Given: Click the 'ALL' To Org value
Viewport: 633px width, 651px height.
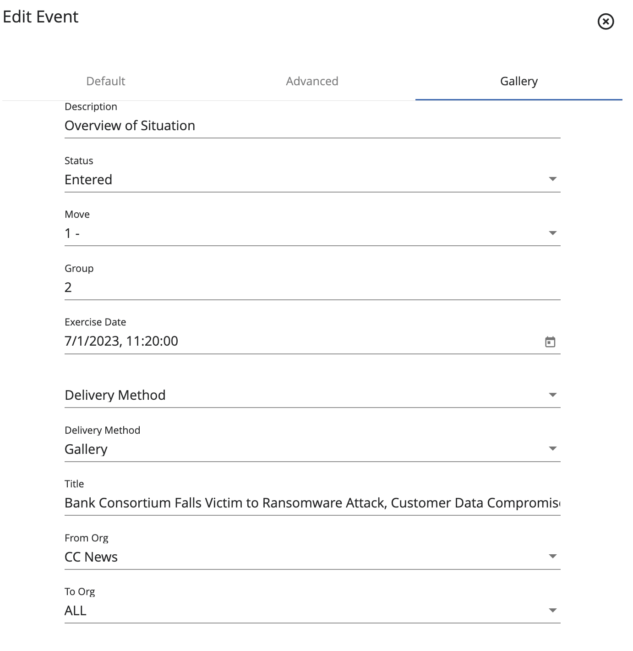Looking at the screenshot, I should coord(76,611).
